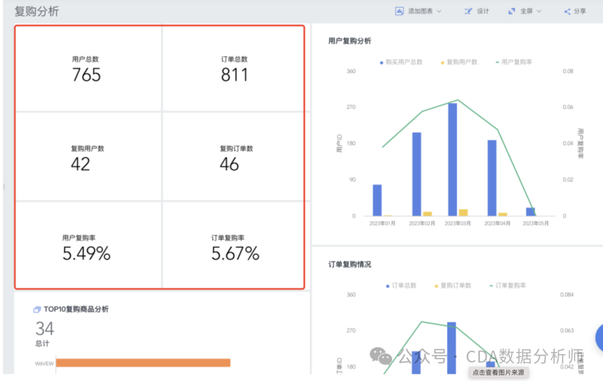This screenshot has height=381, width=603.
Task: Click the 分享 share icon
Action: 567,12
